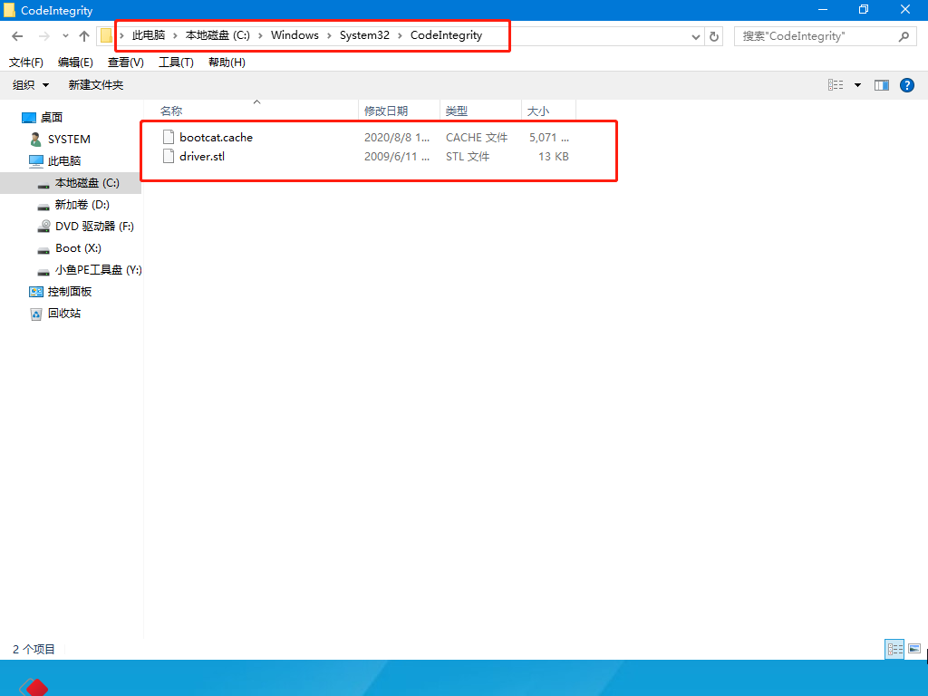Click the red diamond taskbar icon
Viewport: 928px width, 696px height.
point(34,687)
